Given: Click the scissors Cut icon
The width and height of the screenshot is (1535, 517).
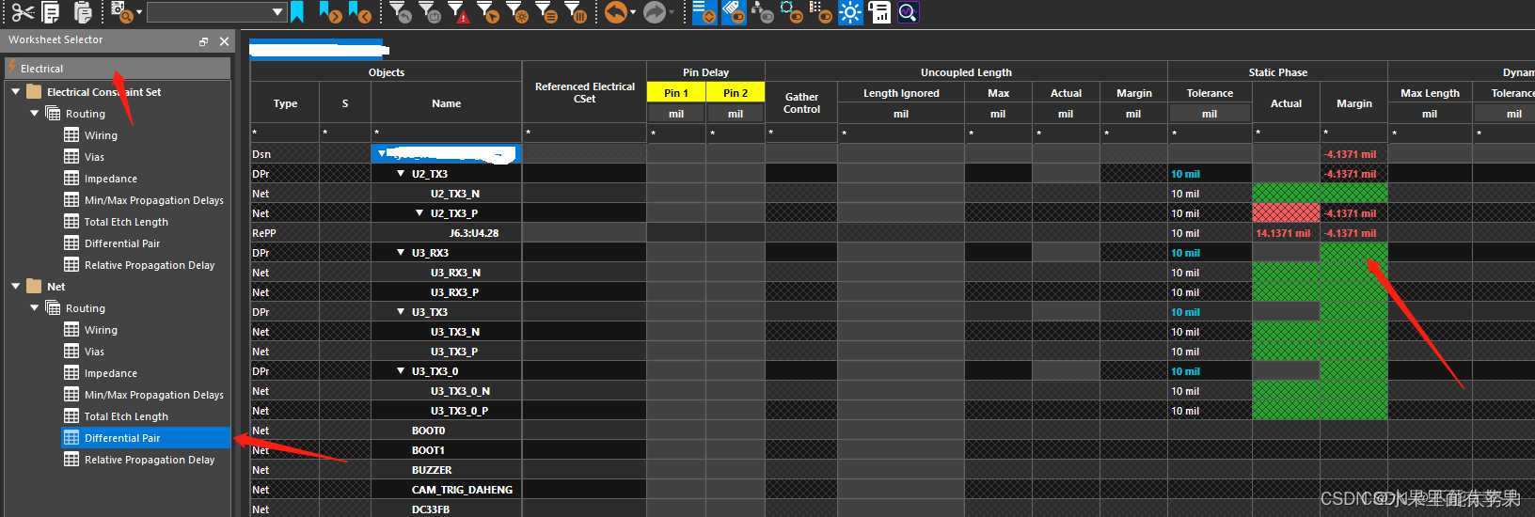Looking at the screenshot, I should coord(23,12).
